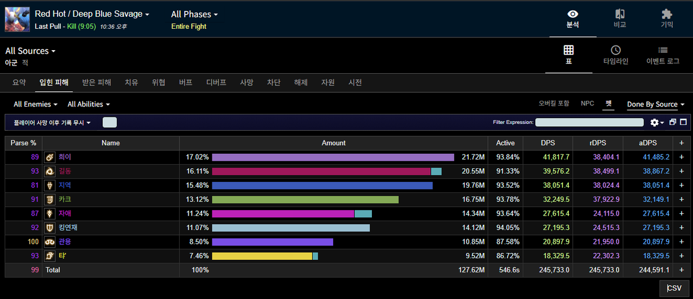Click the boss encounter thumbnail image
693x299 pixels.
coord(17,19)
